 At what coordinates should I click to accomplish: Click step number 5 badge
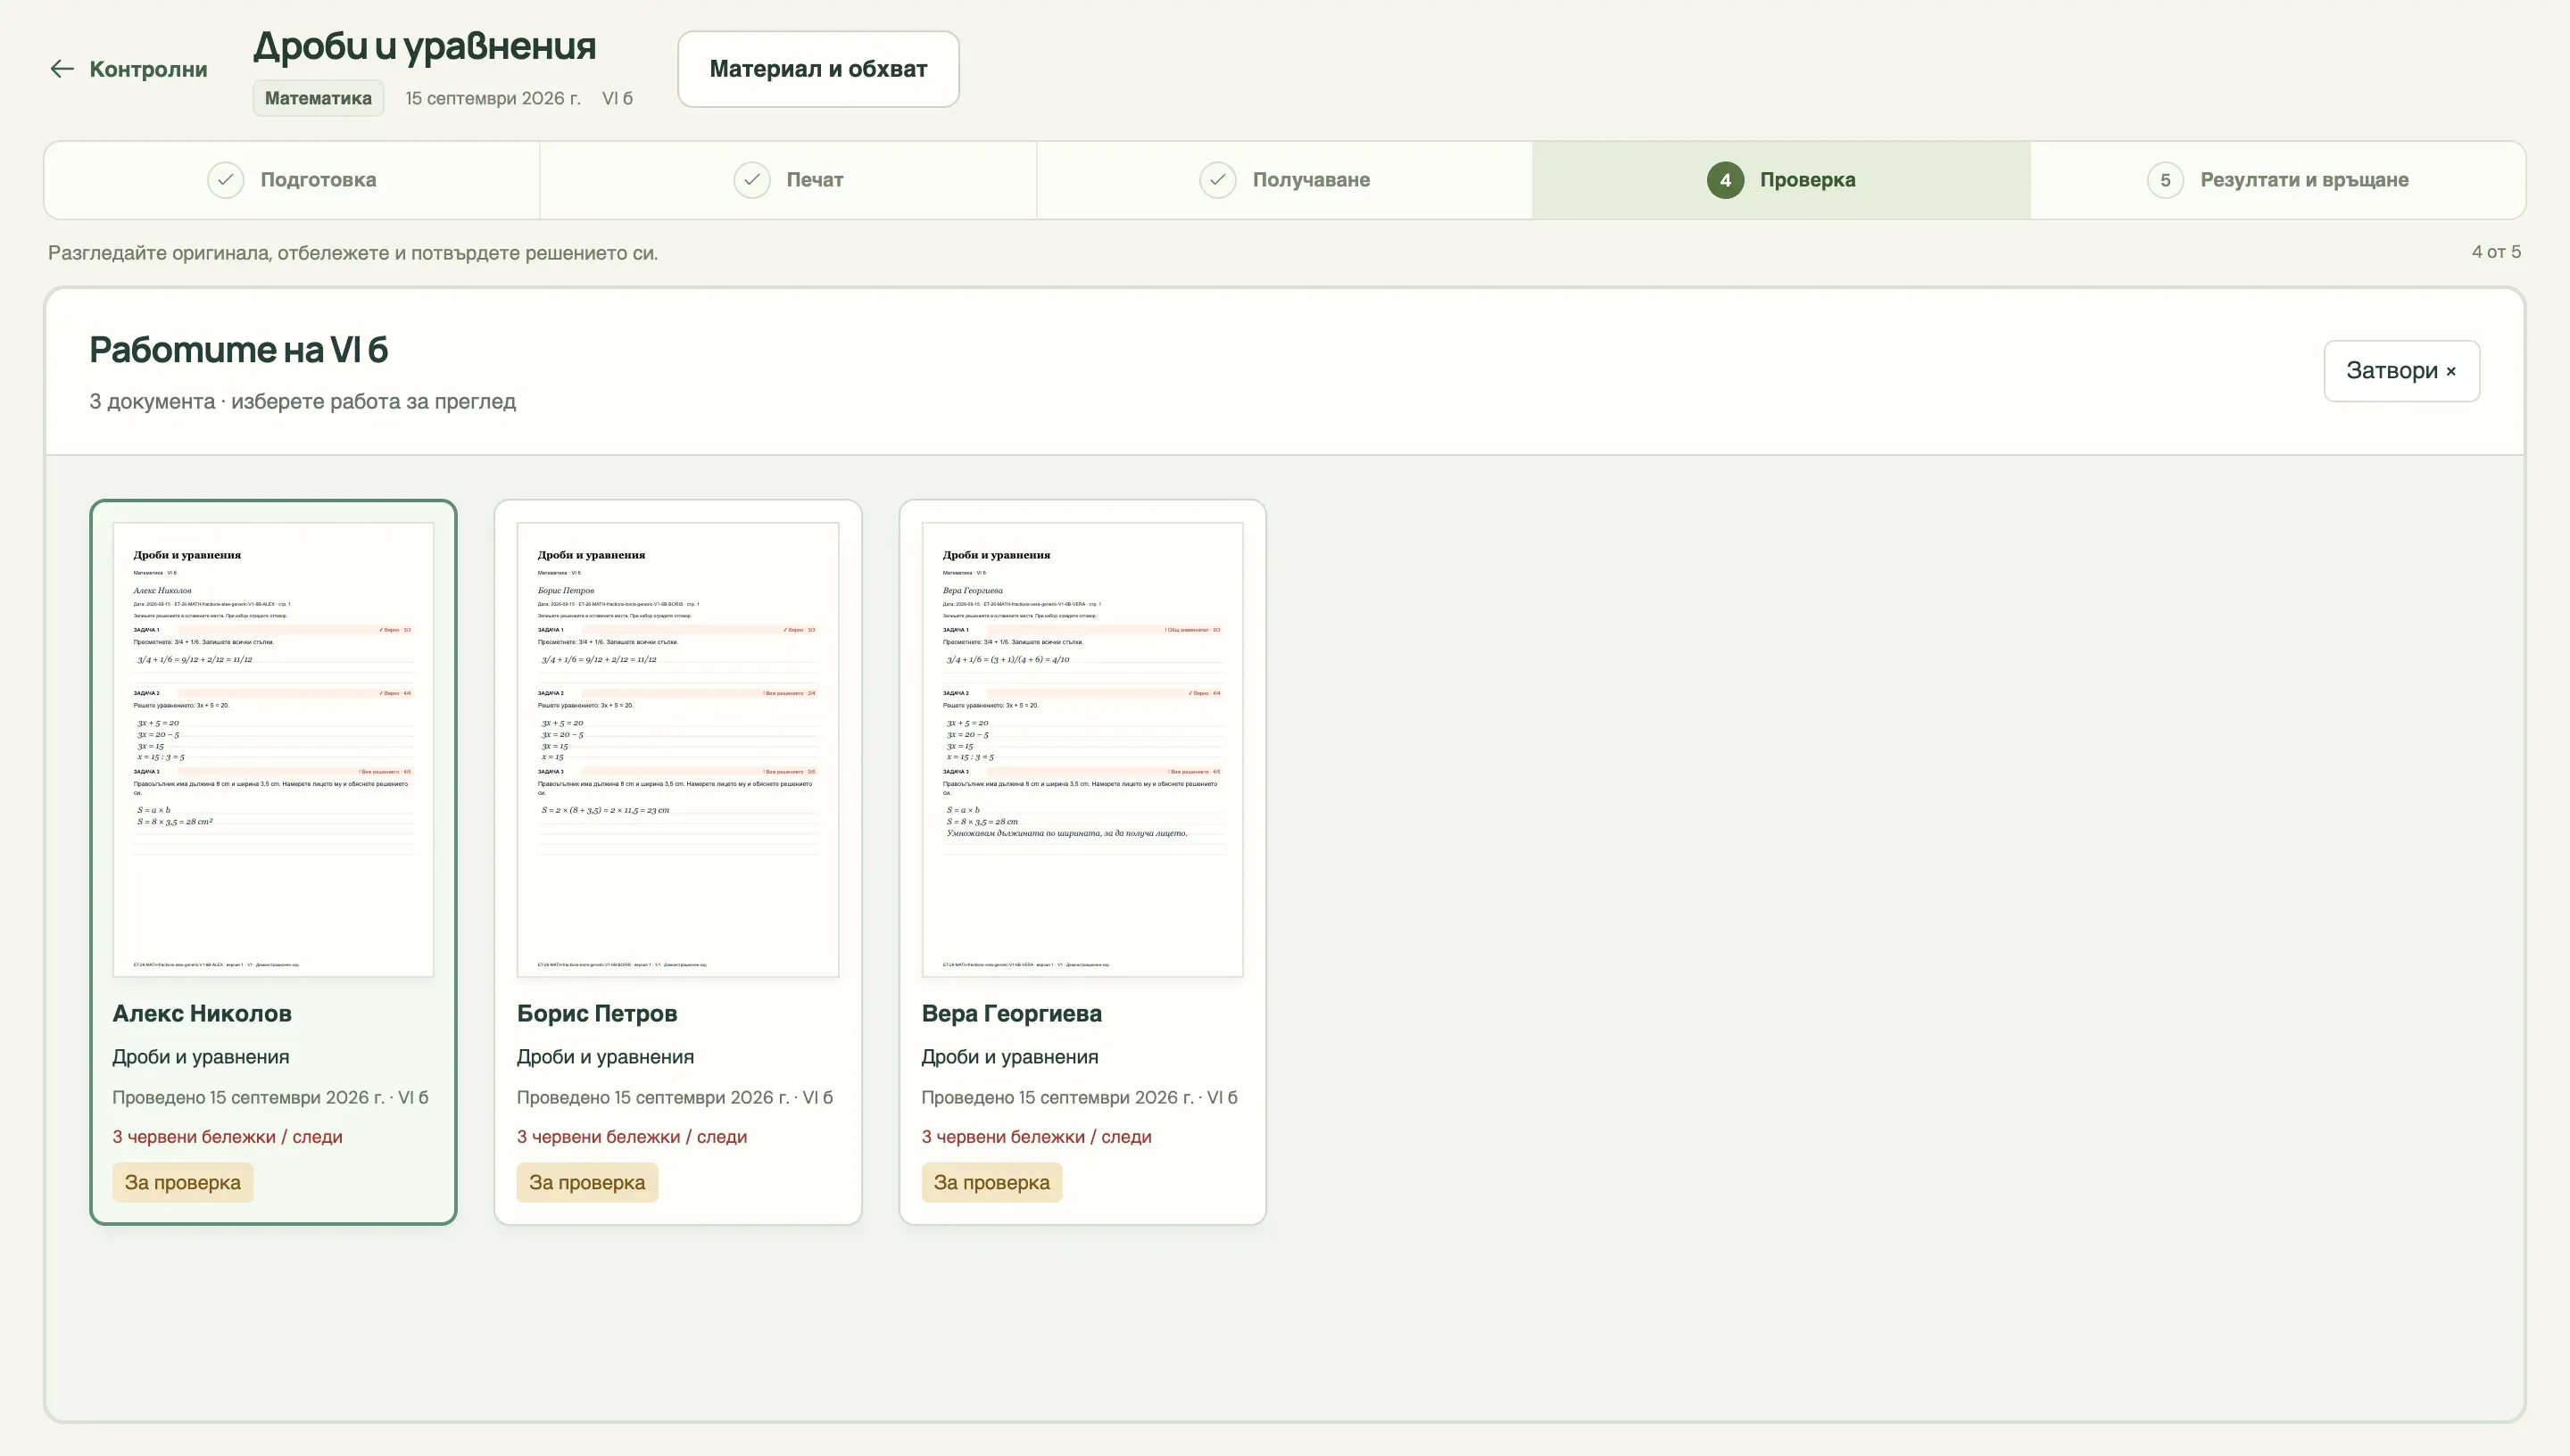2165,180
